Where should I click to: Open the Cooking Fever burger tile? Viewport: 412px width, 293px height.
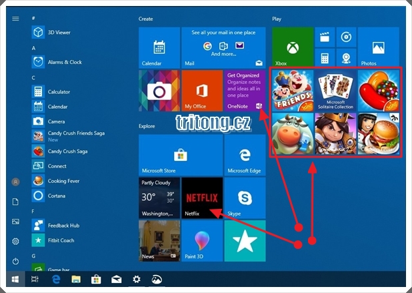pyautogui.click(x=379, y=133)
